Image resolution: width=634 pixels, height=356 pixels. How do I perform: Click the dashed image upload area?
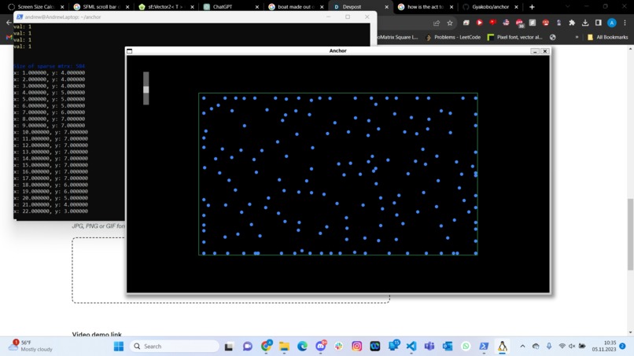tap(230, 270)
